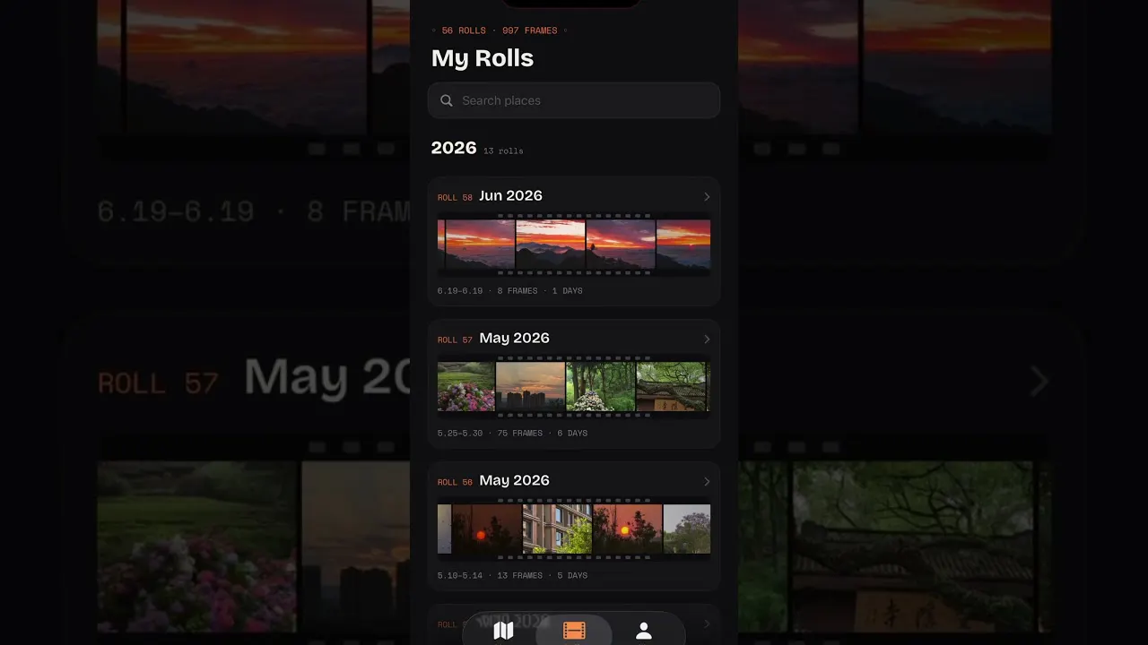Viewport: 1148px width, 645px height.
Task: Select the film rolls tab icon
Action: coord(574,631)
